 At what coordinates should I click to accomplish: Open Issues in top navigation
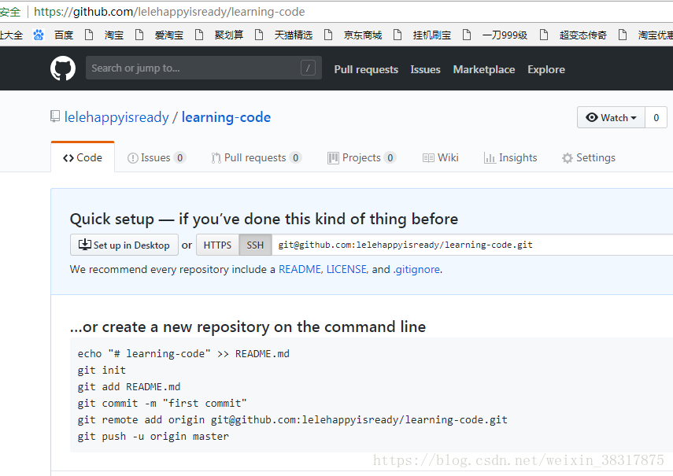(425, 69)
